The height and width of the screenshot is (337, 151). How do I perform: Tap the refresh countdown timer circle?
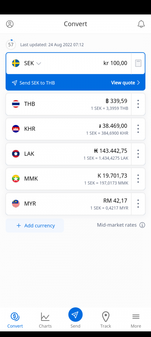11,45
